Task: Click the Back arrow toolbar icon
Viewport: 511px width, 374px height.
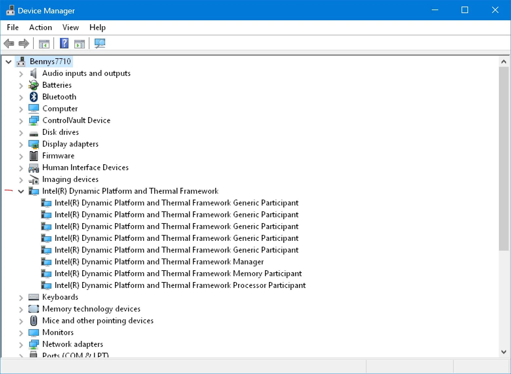Action: [9, 43]
